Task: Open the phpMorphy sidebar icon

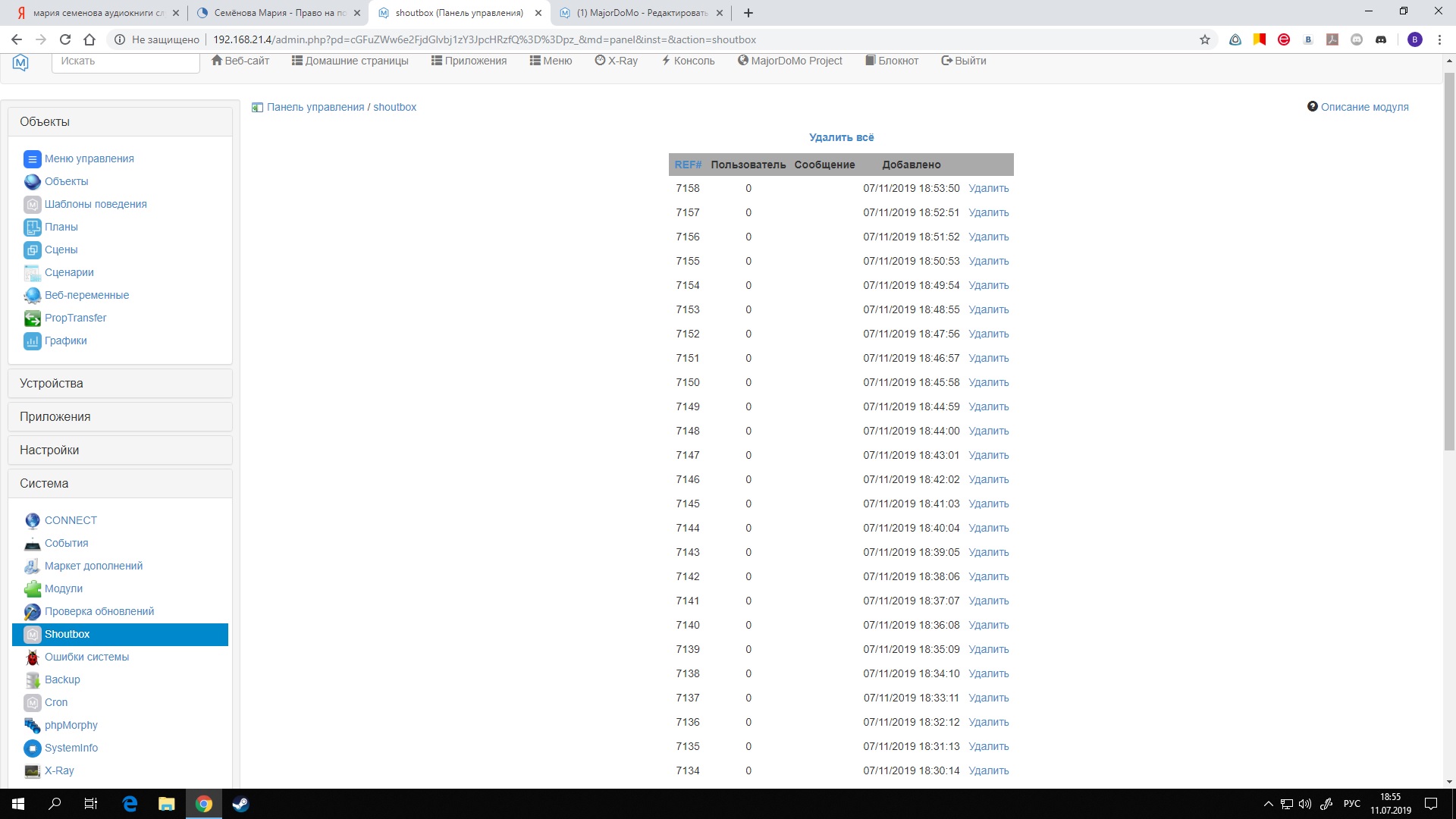Action: click(32, 726)
